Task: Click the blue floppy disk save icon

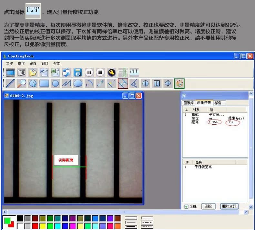Action: [x=78, y=72]
